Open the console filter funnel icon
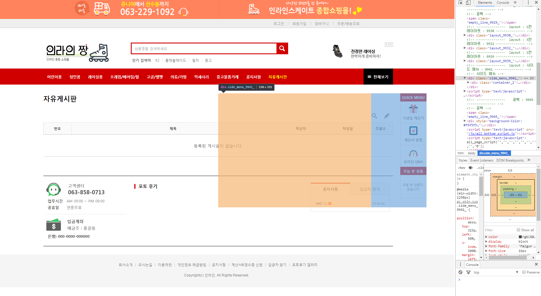 pyautogui.click(x=468, y=272)
